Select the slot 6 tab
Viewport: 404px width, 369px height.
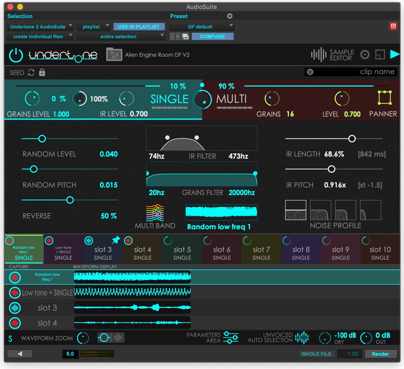pyautogui.click(x=222, y=249)
